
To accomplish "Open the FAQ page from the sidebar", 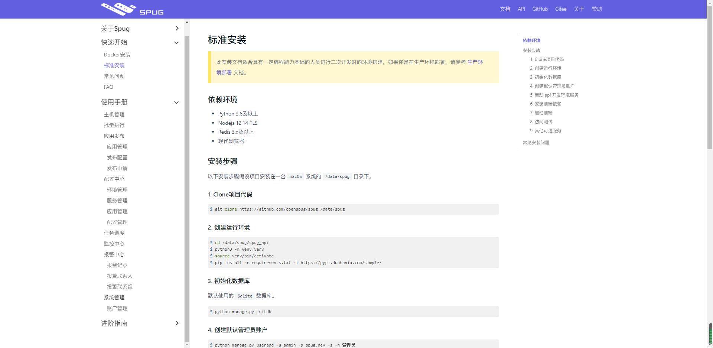I will pos(108,87).
